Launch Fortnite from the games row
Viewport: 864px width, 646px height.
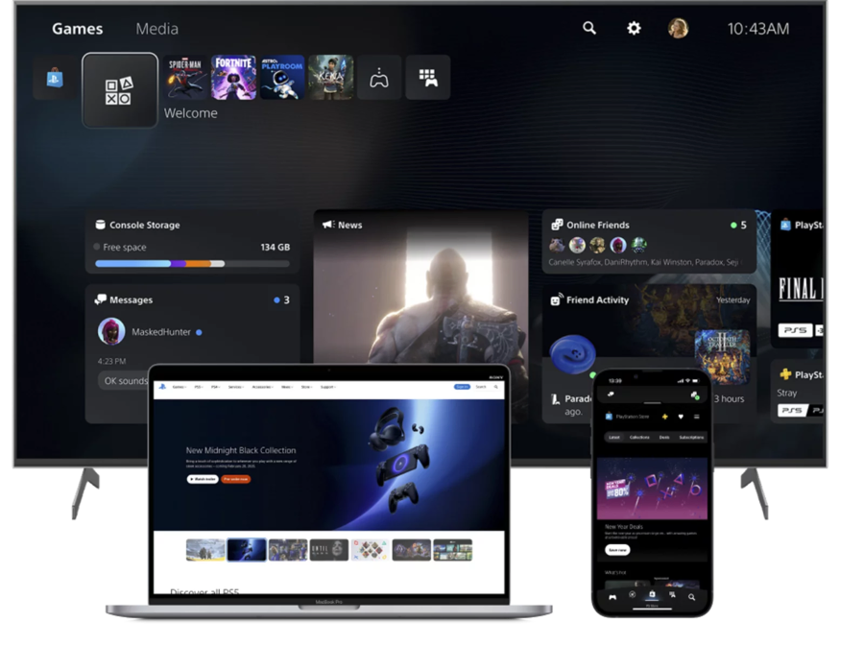233,77
